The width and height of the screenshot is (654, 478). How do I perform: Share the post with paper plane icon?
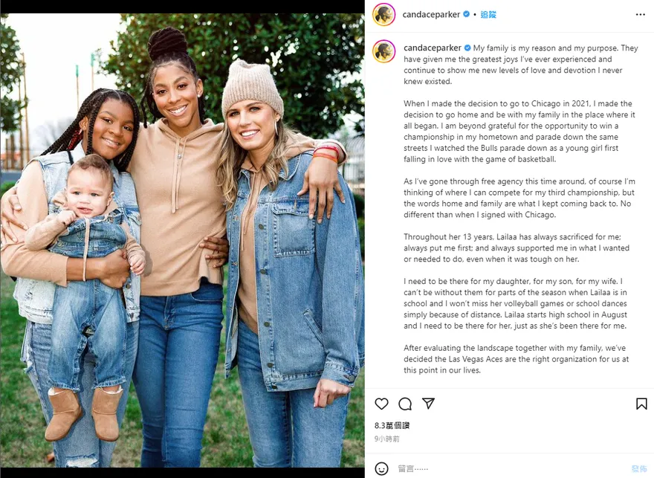[x=428, y=404]
